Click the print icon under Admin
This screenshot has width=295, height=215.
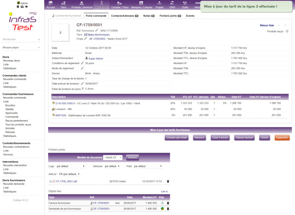point(22,7)
